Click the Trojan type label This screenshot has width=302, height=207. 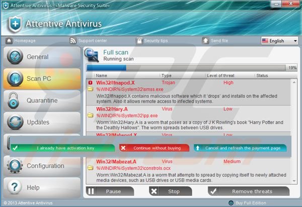pos(168,82)
